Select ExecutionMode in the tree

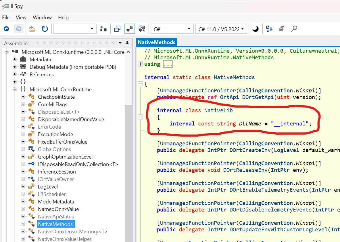55,134
